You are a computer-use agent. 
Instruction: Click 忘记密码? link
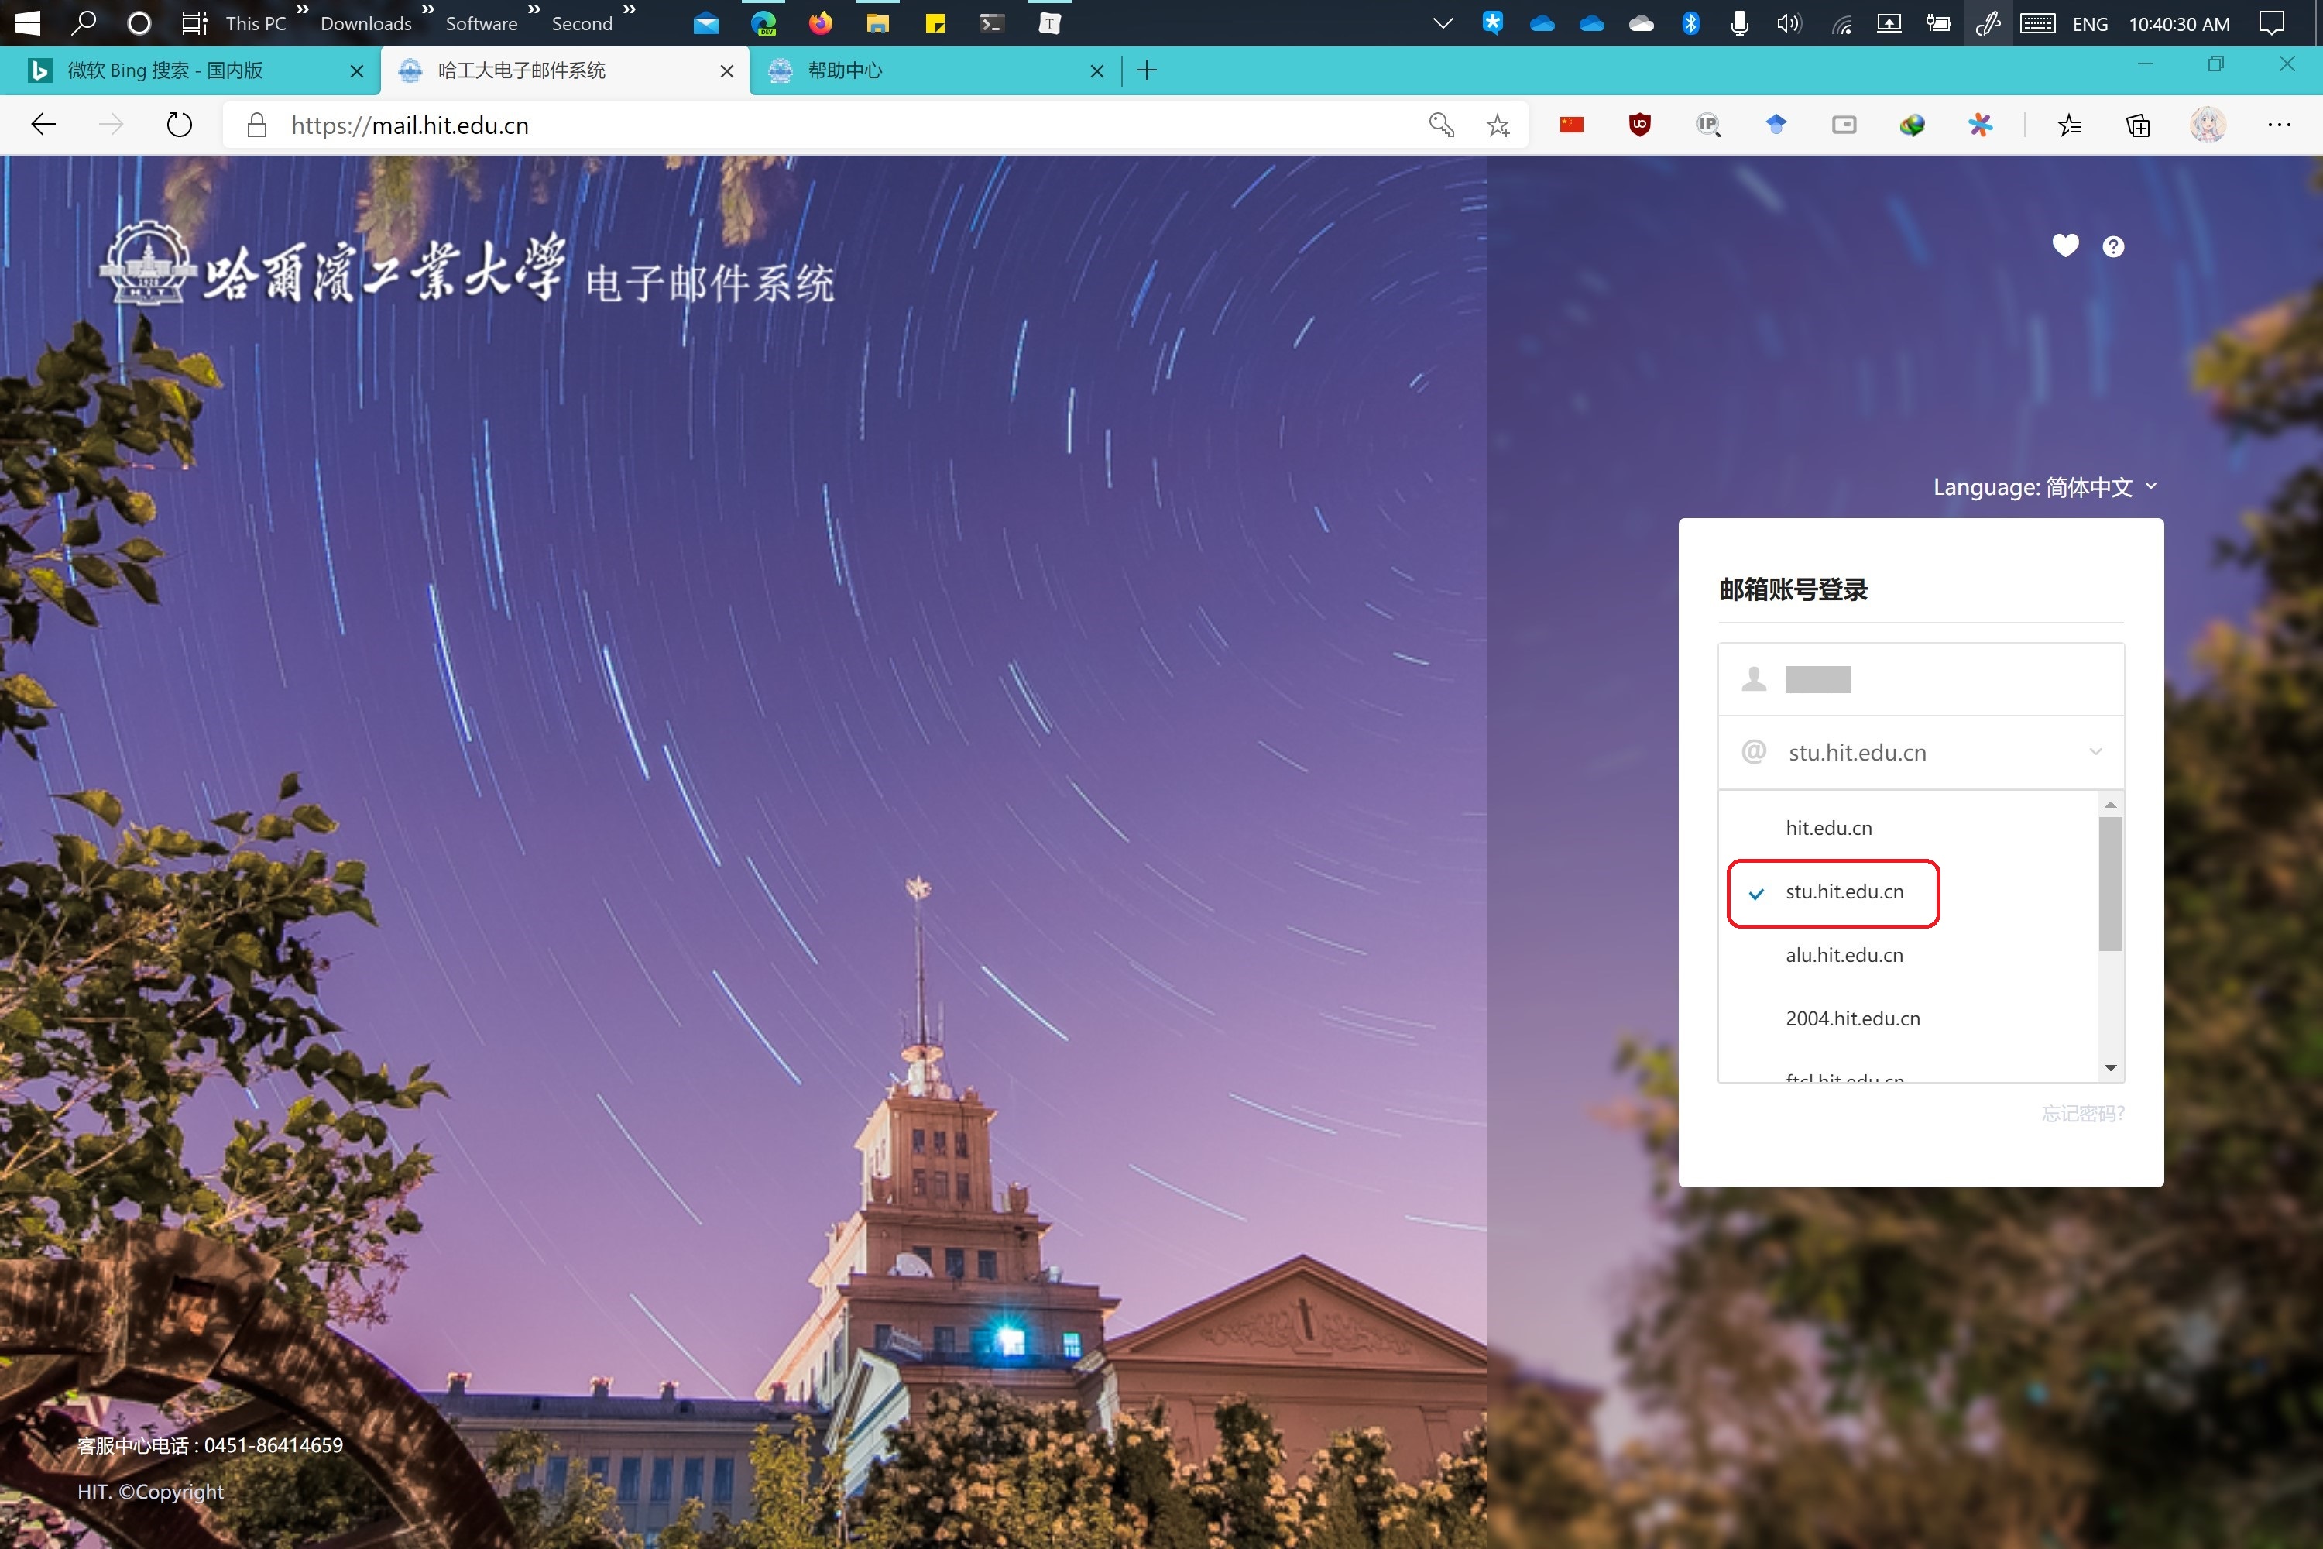(2082, 1114)
